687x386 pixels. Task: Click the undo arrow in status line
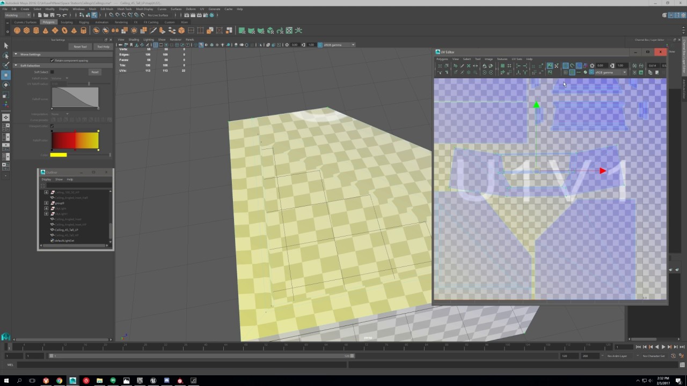[x=59, y=15]
